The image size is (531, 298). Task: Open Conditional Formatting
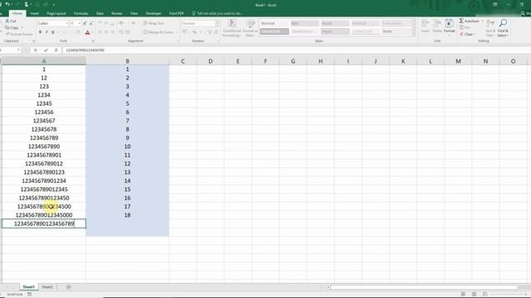click(232, 28)
